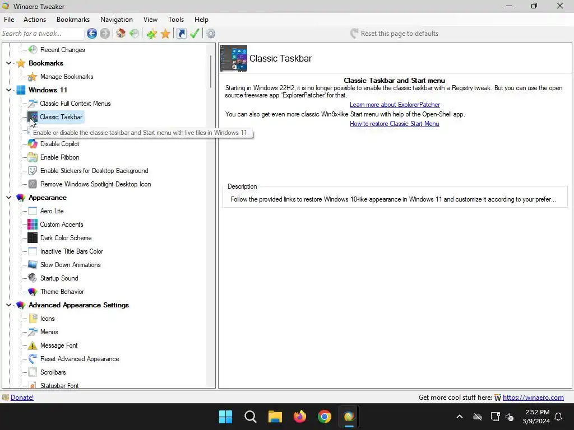Click the Stickers for Desktop Background icon
The height and width of the screenshot is (430, 574).
tap(33, 171)
